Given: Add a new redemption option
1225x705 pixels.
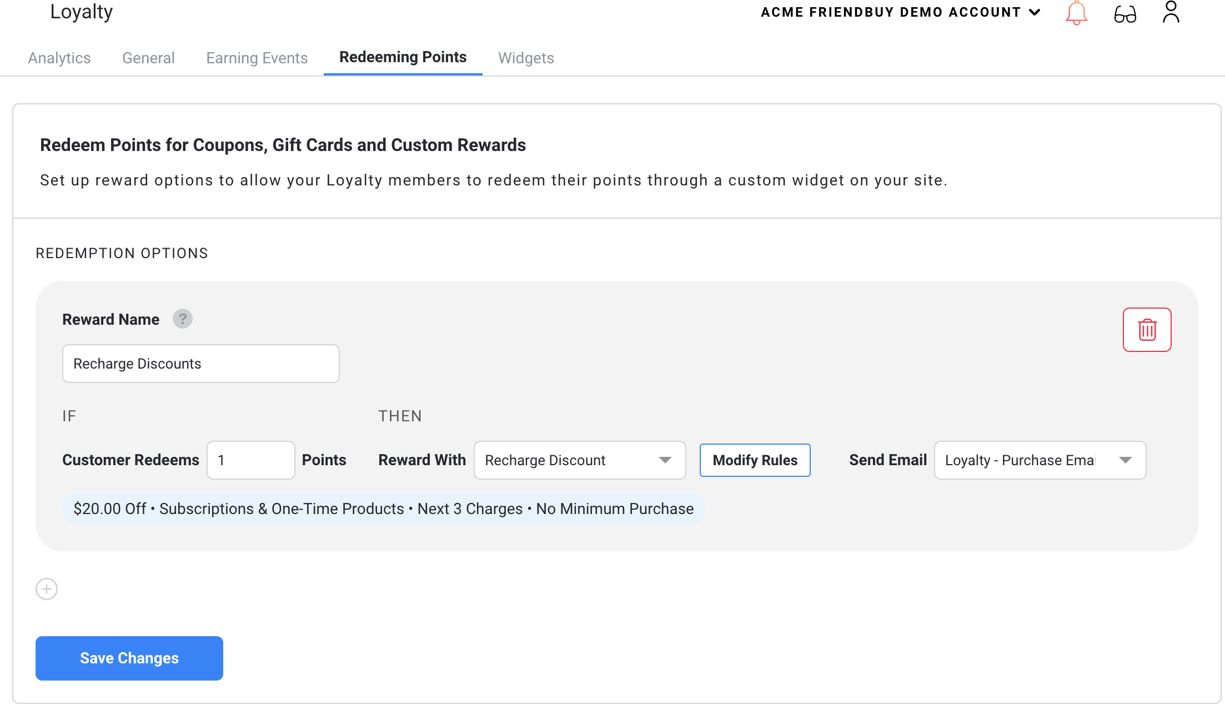Looking at the screenshot, I should [x=47, y=589].
